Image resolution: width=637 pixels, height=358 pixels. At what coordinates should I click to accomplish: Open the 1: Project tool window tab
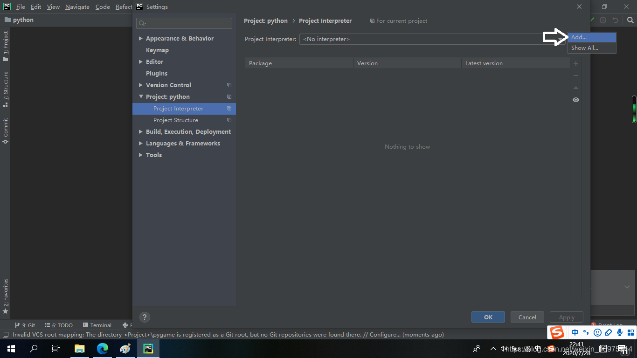coord(6,46)
